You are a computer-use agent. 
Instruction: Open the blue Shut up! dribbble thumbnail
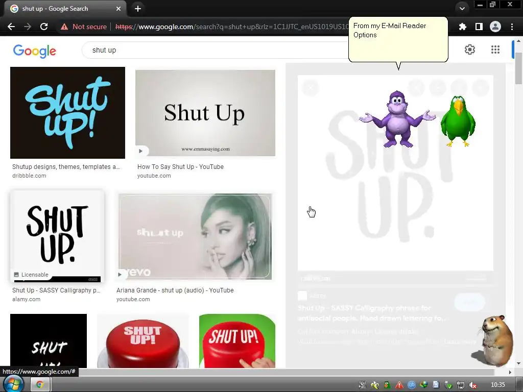[x=68, y=113]
